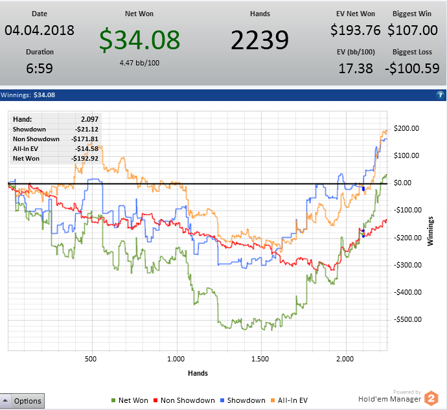
Task: Click the $200.00 y-axis label
Action: [x=406, y=128]
